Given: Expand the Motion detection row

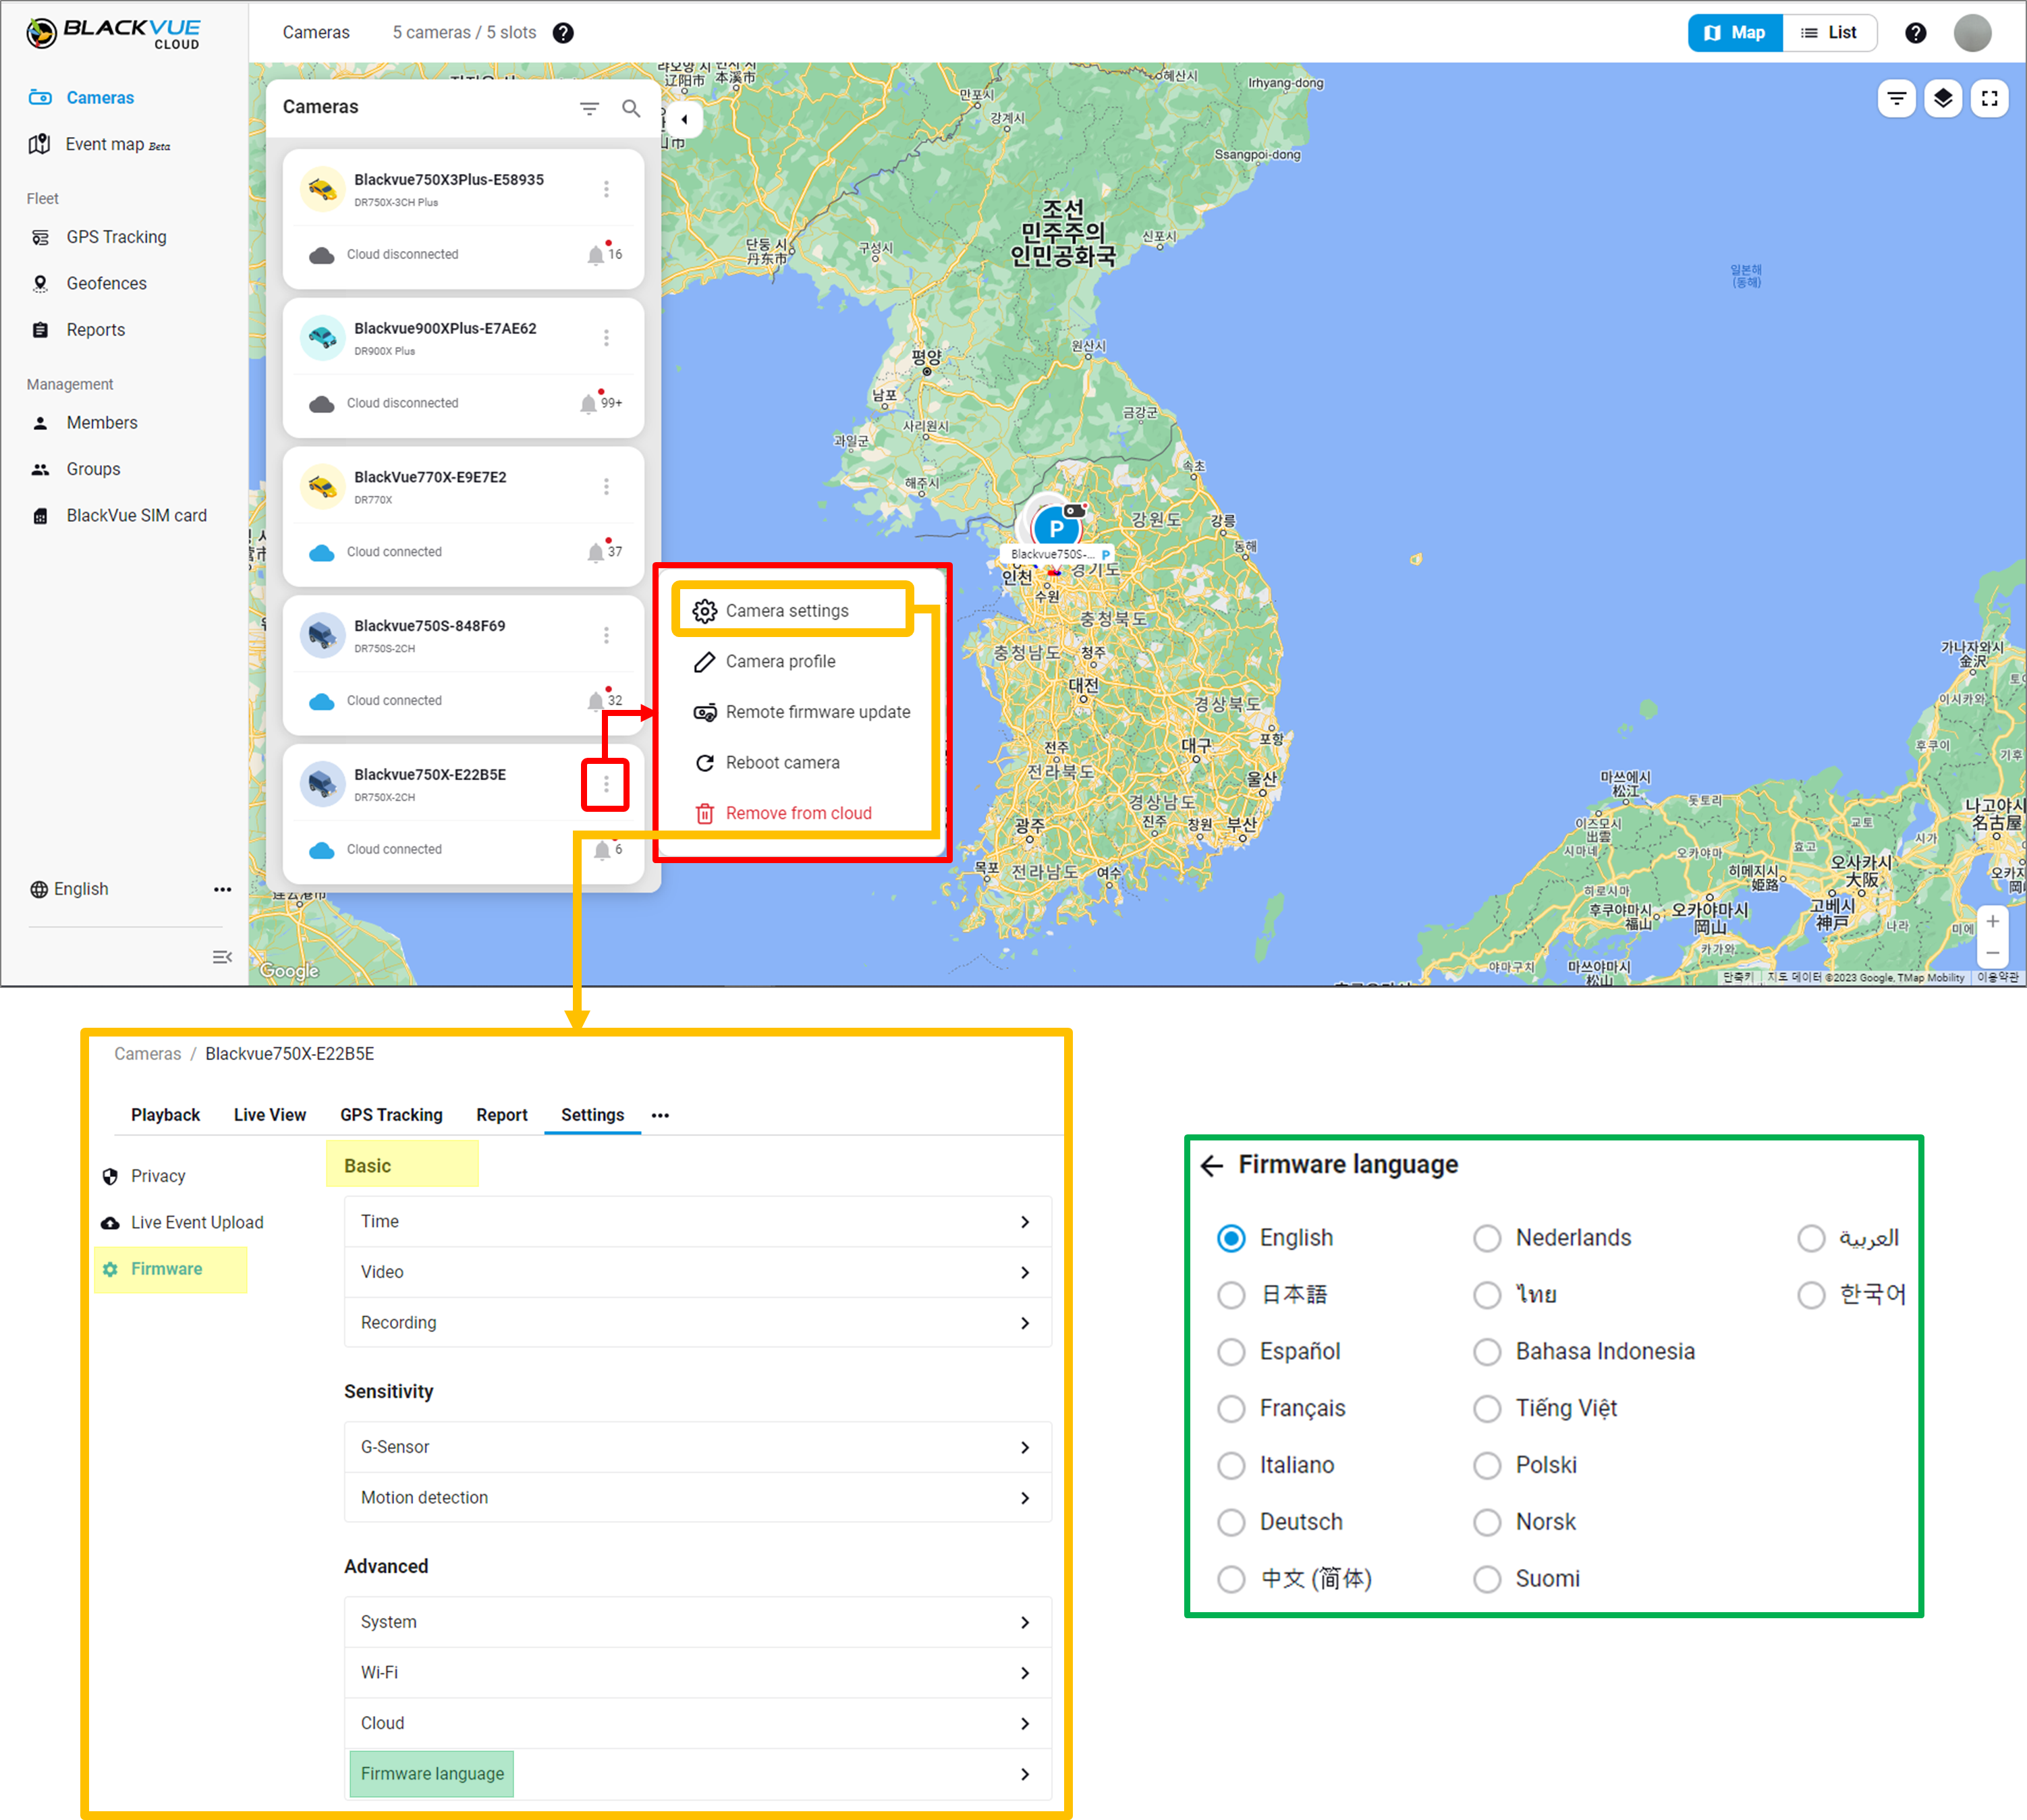Looking at the screenshot, I should 697,1498.
